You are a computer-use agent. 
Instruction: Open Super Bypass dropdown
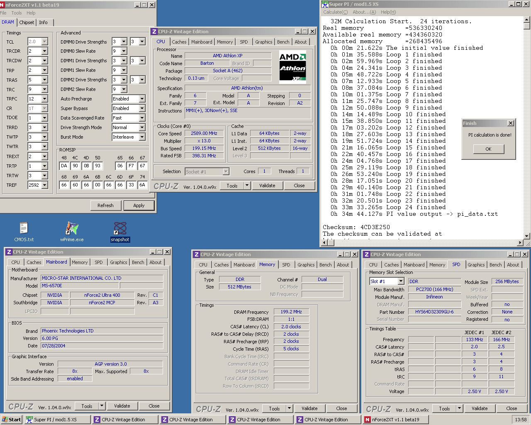pos(142,108)
